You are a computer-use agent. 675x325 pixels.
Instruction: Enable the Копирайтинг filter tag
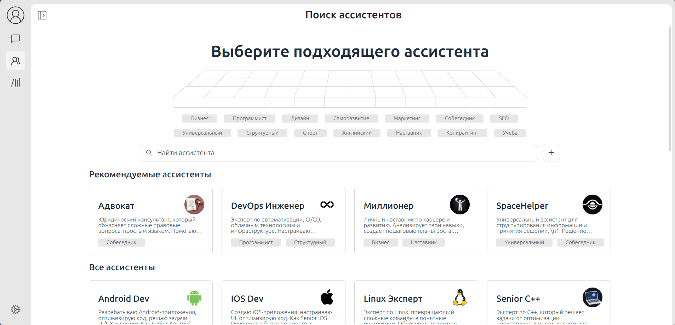point(462,133)
